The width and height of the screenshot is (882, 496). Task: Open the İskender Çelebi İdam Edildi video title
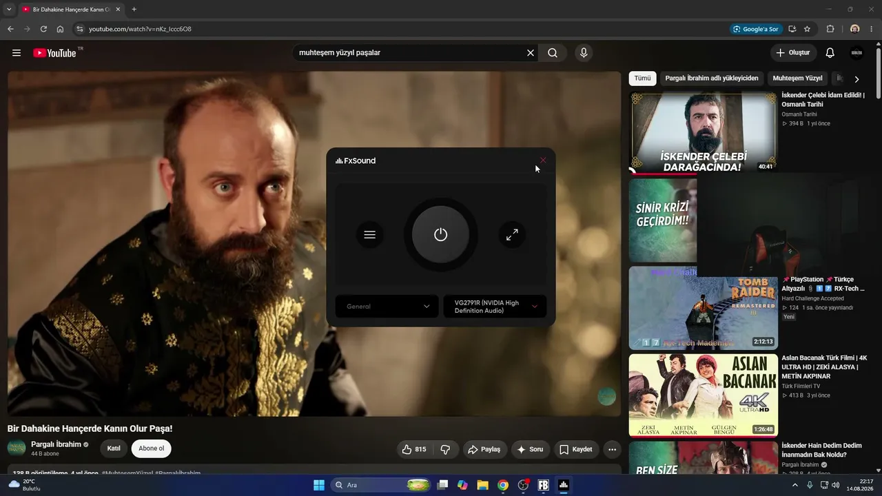(x=823, y=99)
